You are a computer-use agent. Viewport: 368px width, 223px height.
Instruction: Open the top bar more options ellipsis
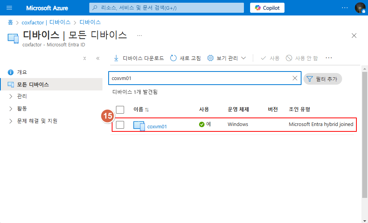point(345,8)
